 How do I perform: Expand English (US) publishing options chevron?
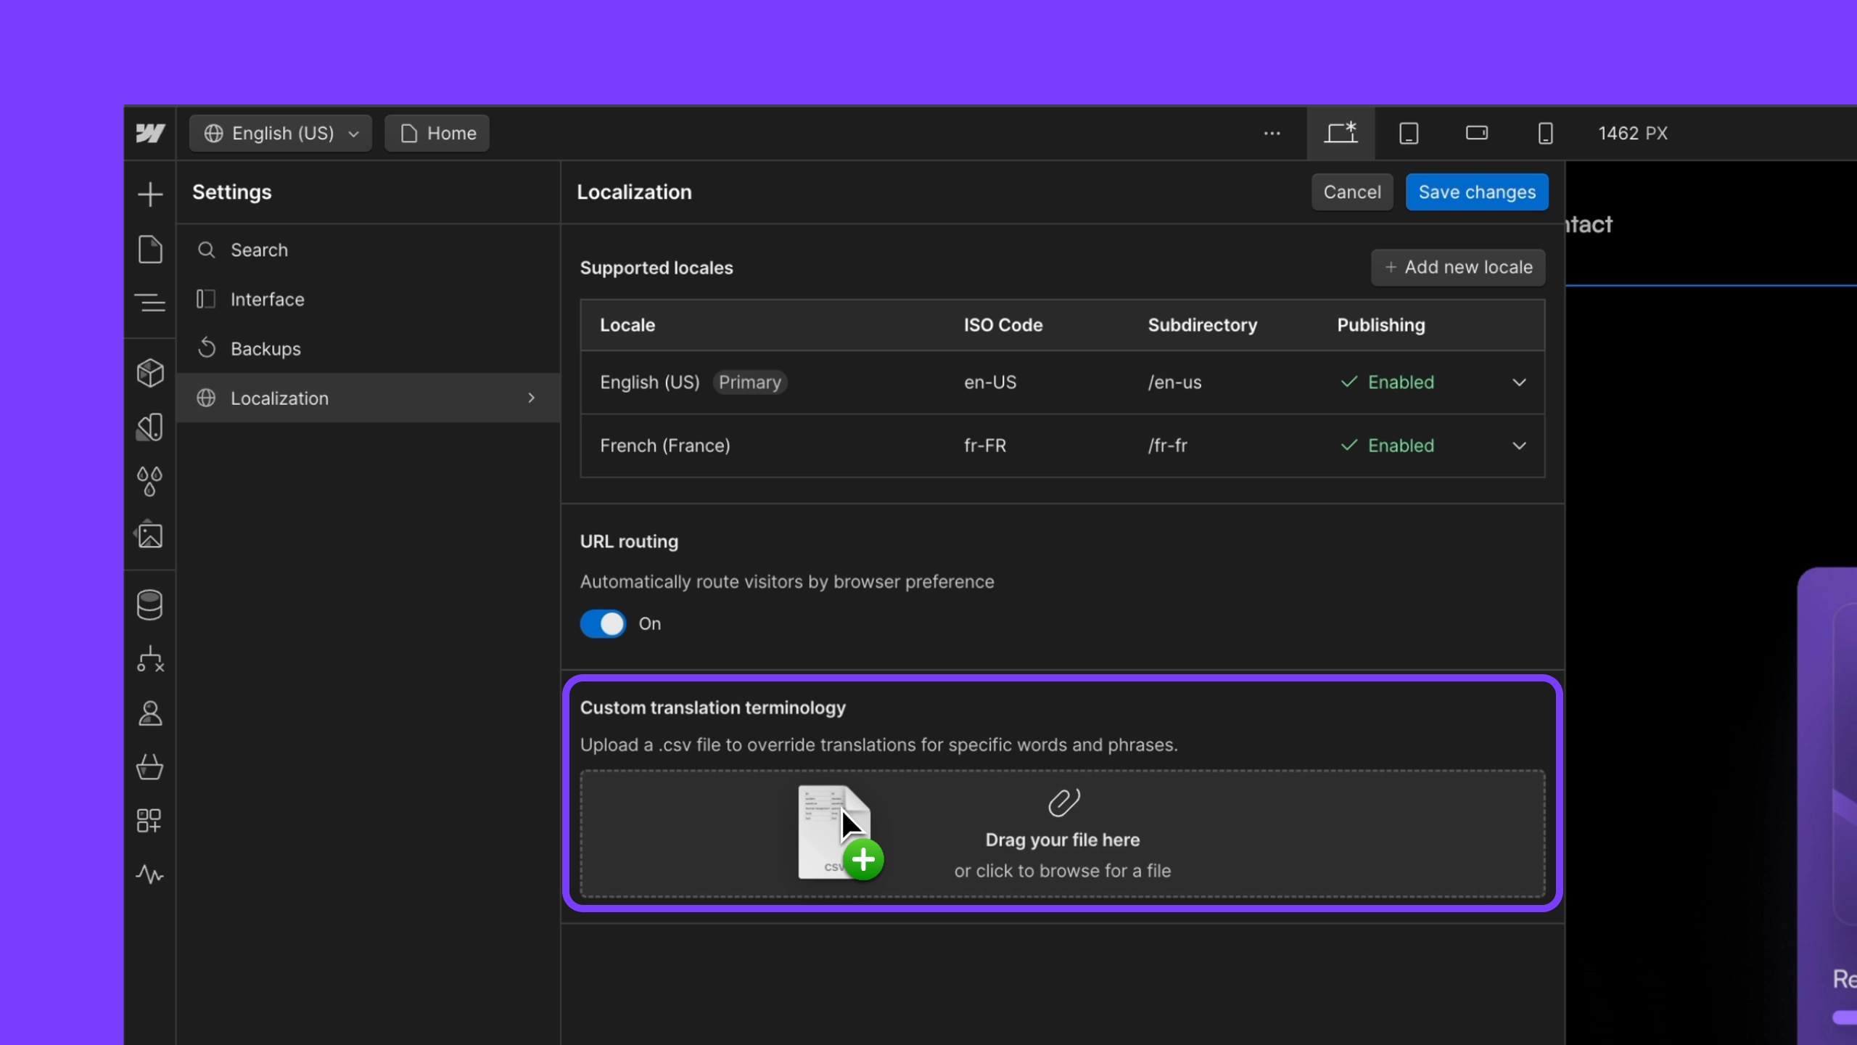pyautogui.click(x=1519, y=382)
